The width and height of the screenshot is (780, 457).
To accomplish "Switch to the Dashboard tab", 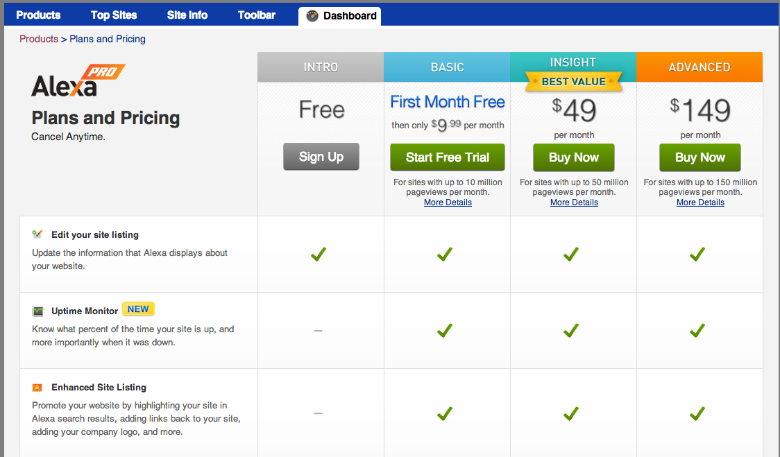I will (x=340, y=16).
